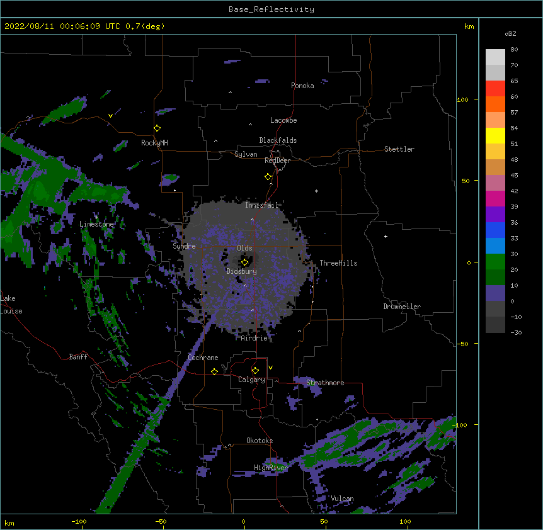Click the Limestone label
This screenshot has width=543, height=530.
coord(96,224)
